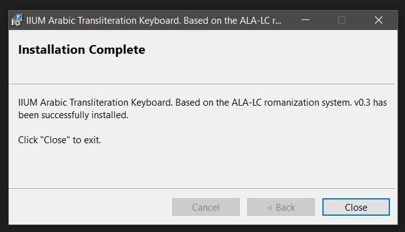Screen dimensions: 405x232
Task: Click the word IIUM in the body message
Action: (28, 103)
